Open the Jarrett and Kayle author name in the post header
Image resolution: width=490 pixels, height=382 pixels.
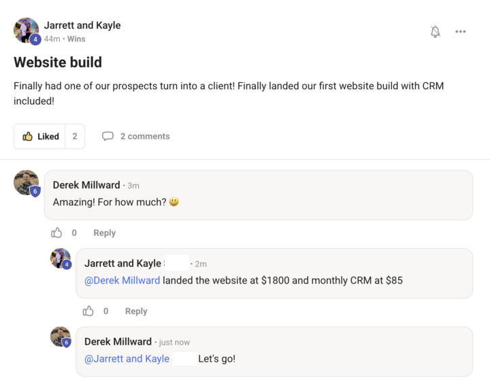tap(82, 25)
